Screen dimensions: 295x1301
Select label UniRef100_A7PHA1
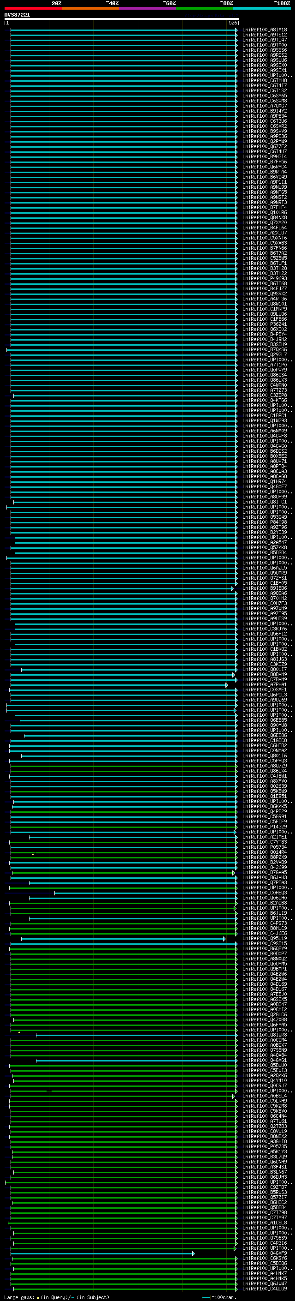pyautogui.click(x=265, y=685)
